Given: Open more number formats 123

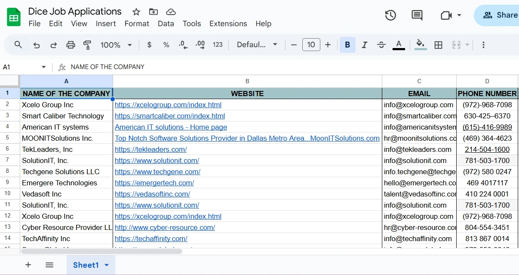Looking at the screenshot, I should [x=218, y=45].
